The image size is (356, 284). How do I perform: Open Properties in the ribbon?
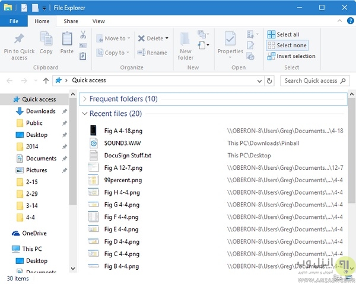(x=230, y=40)
